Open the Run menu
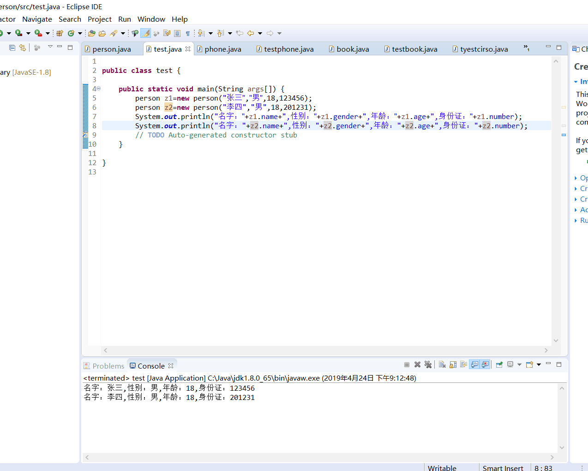The image size is (588, 471). (124, 19)
